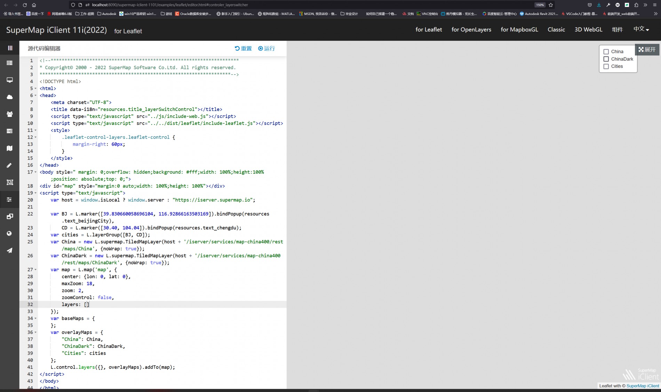
Task: Fold the script block at line 19
Action: tap(35, 193)
